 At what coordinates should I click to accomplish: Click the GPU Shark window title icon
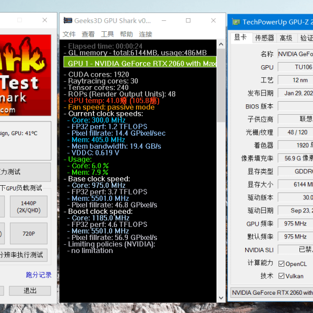[x=68, y=20]
